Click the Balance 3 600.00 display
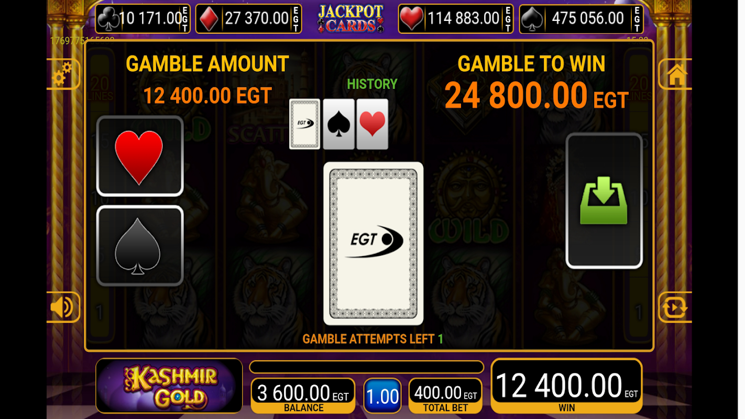 point(303,396)
